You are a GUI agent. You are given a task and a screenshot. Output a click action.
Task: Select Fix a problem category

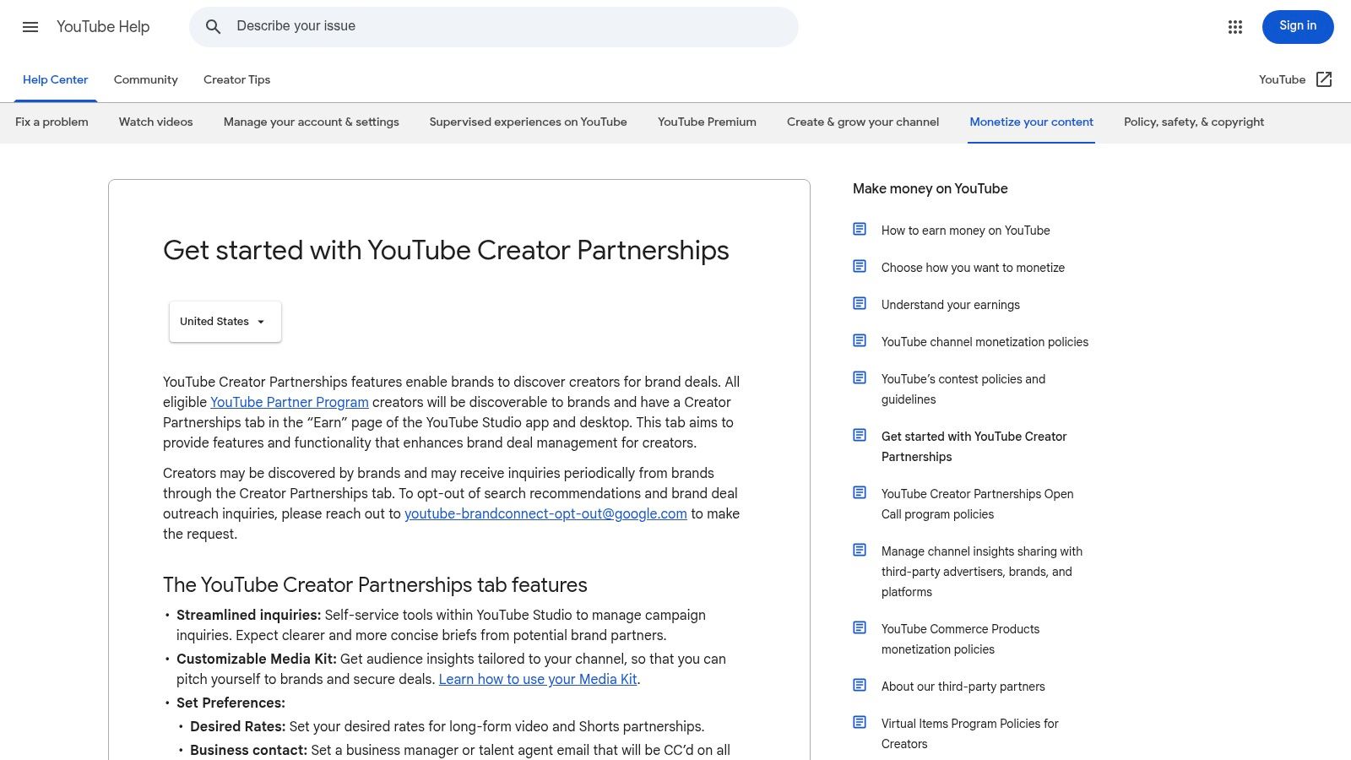(x=52, y=122)
